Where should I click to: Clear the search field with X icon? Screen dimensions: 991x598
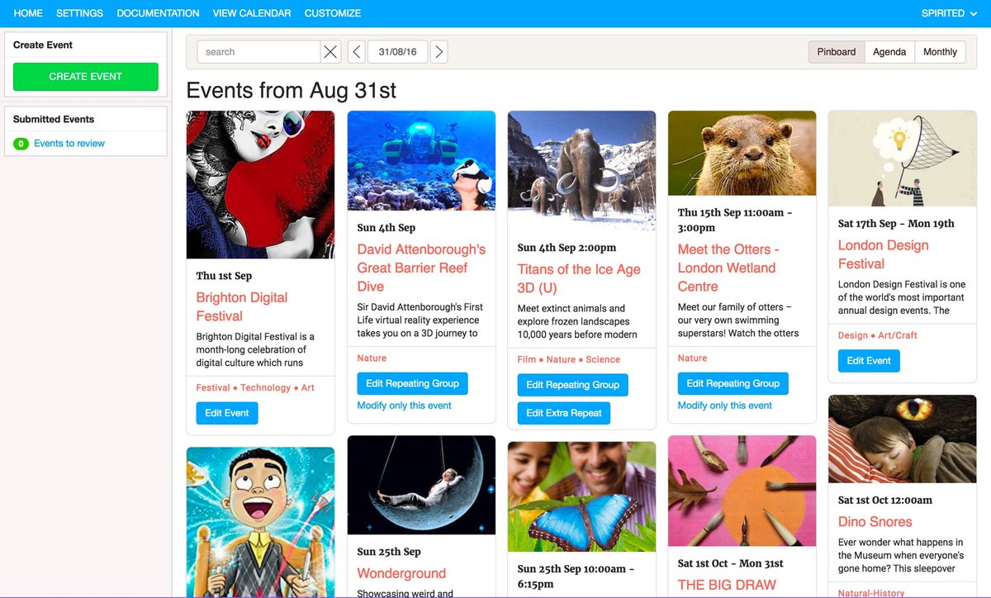[x=330, y=52]
